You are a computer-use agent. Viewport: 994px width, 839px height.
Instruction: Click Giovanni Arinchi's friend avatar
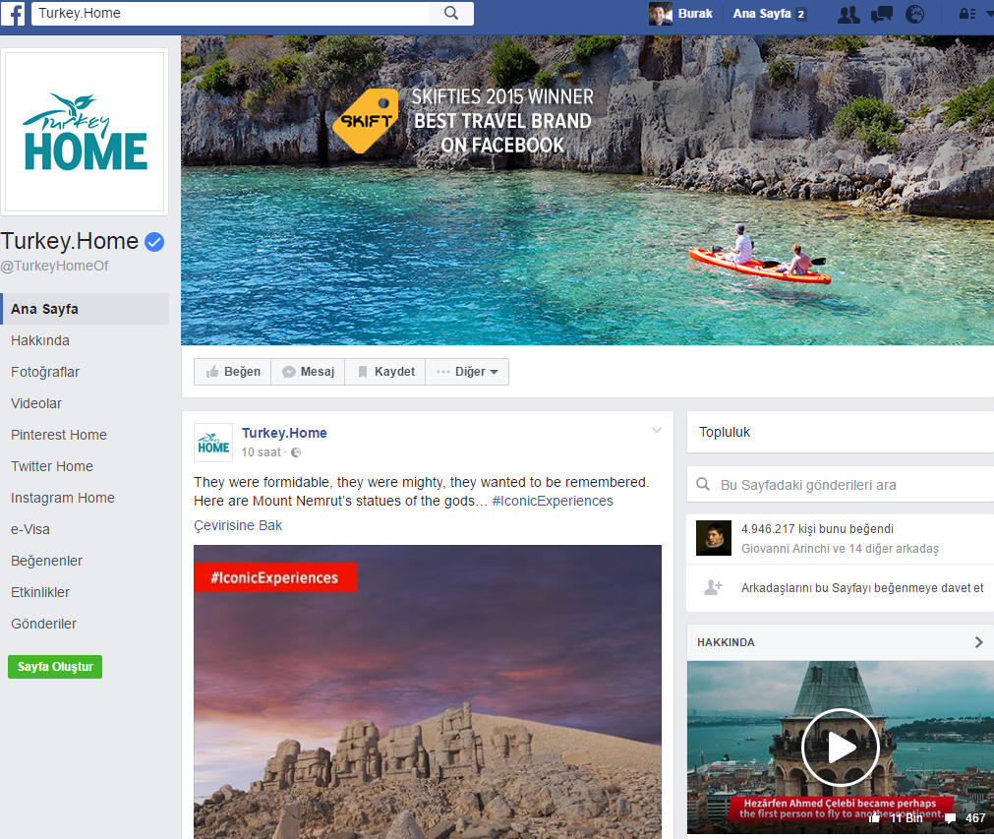pos(714,538)
